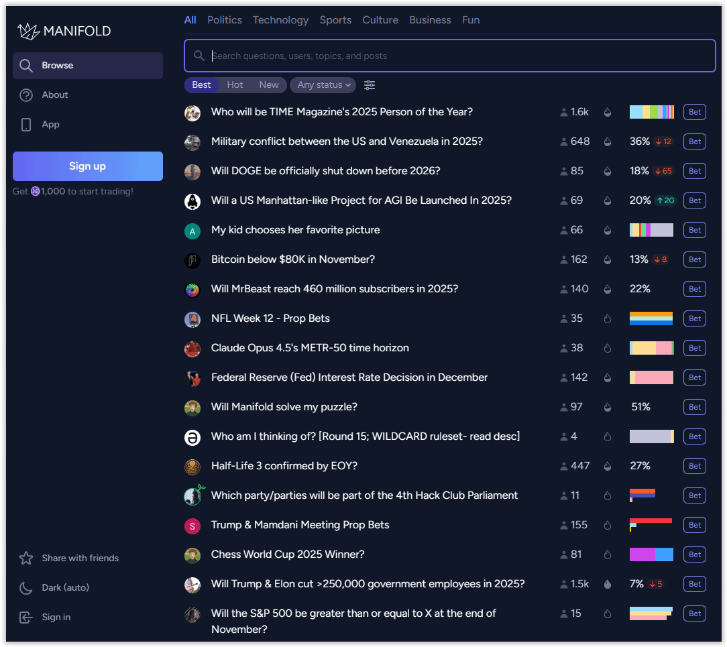Image resolution: width=727 pixels, height=647 pixels.
Task: Open 'Claude Opus 4.5's METR-50 time horizon' question
Action: point(310,348)
